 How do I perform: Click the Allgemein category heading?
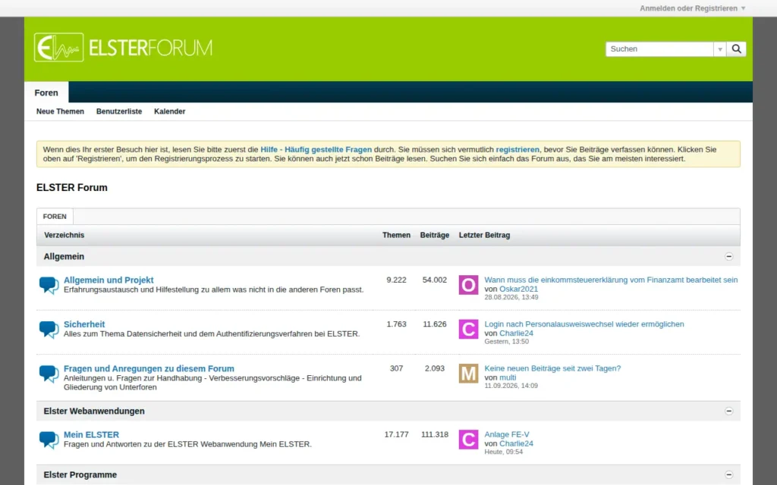[x=64, y=256]
